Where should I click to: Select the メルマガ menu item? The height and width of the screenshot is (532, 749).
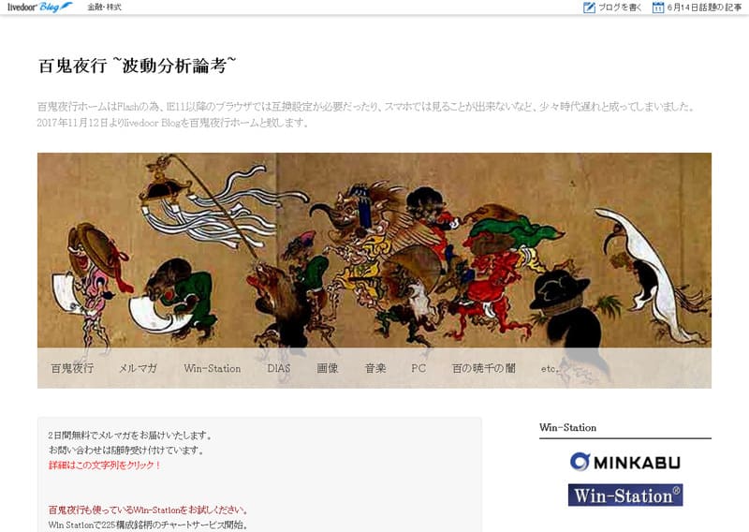click(x=138, y=368)
